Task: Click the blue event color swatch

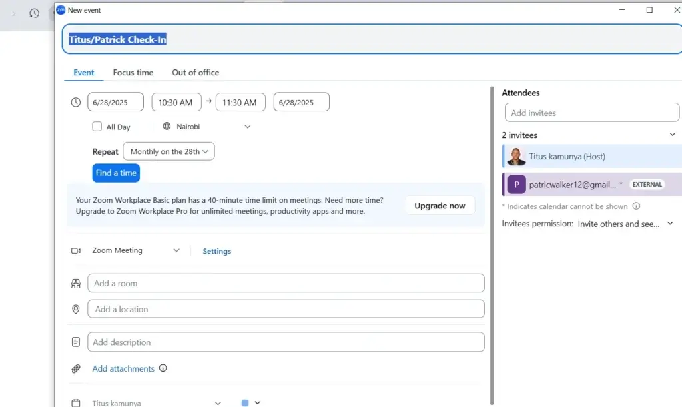Action: 245,403
